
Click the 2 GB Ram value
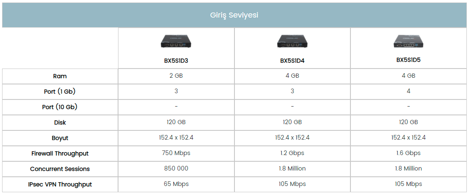pyautogui.click(x=176, y=76)
